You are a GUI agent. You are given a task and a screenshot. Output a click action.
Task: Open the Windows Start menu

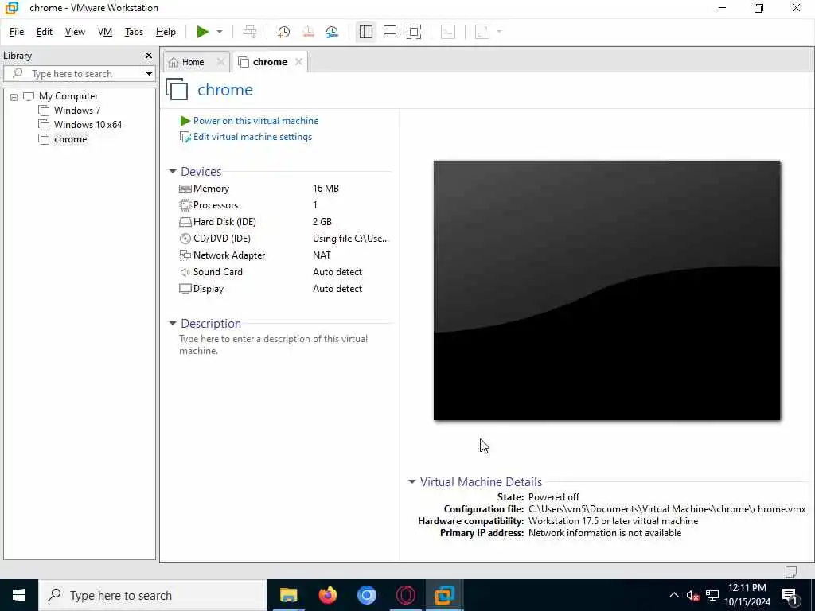tap(19, 595)
